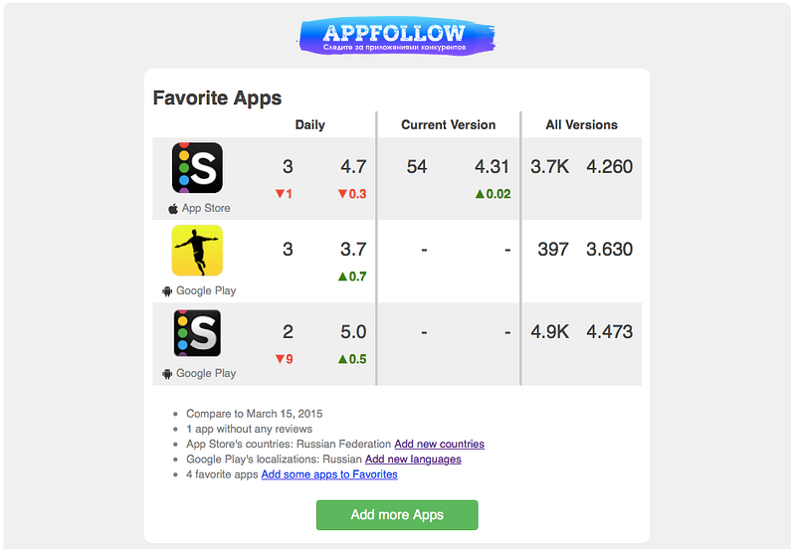
Task: Click the Android icon under football app
Action: (167, 291)
